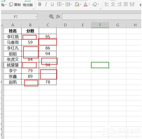142x139 pixels.
Task: Open borders dropdown arrow
Action: 63,4
